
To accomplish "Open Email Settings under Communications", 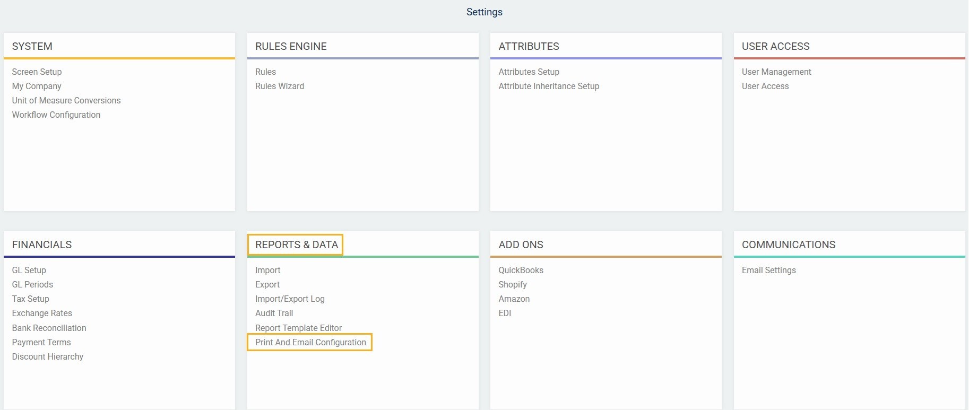I will (x=768, y=270).
